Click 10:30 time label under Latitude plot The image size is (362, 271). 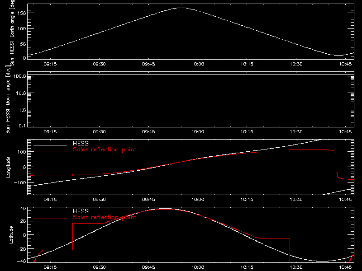tap(296, 267)
